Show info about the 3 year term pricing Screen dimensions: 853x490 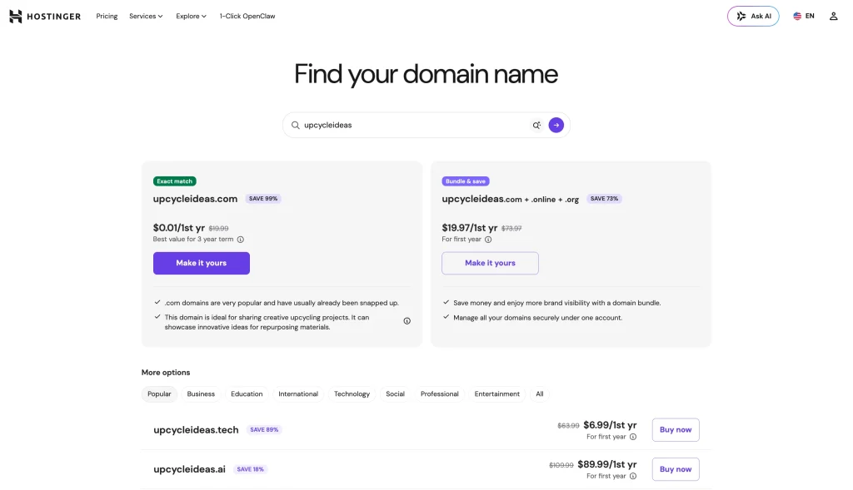tap(241, 240)
